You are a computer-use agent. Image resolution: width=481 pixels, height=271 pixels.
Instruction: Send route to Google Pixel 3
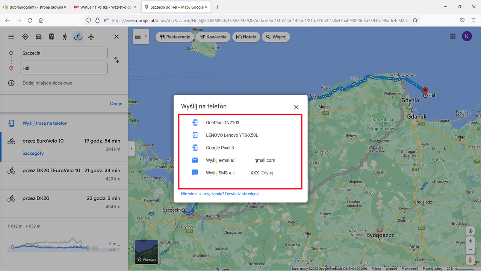[220, 148]
